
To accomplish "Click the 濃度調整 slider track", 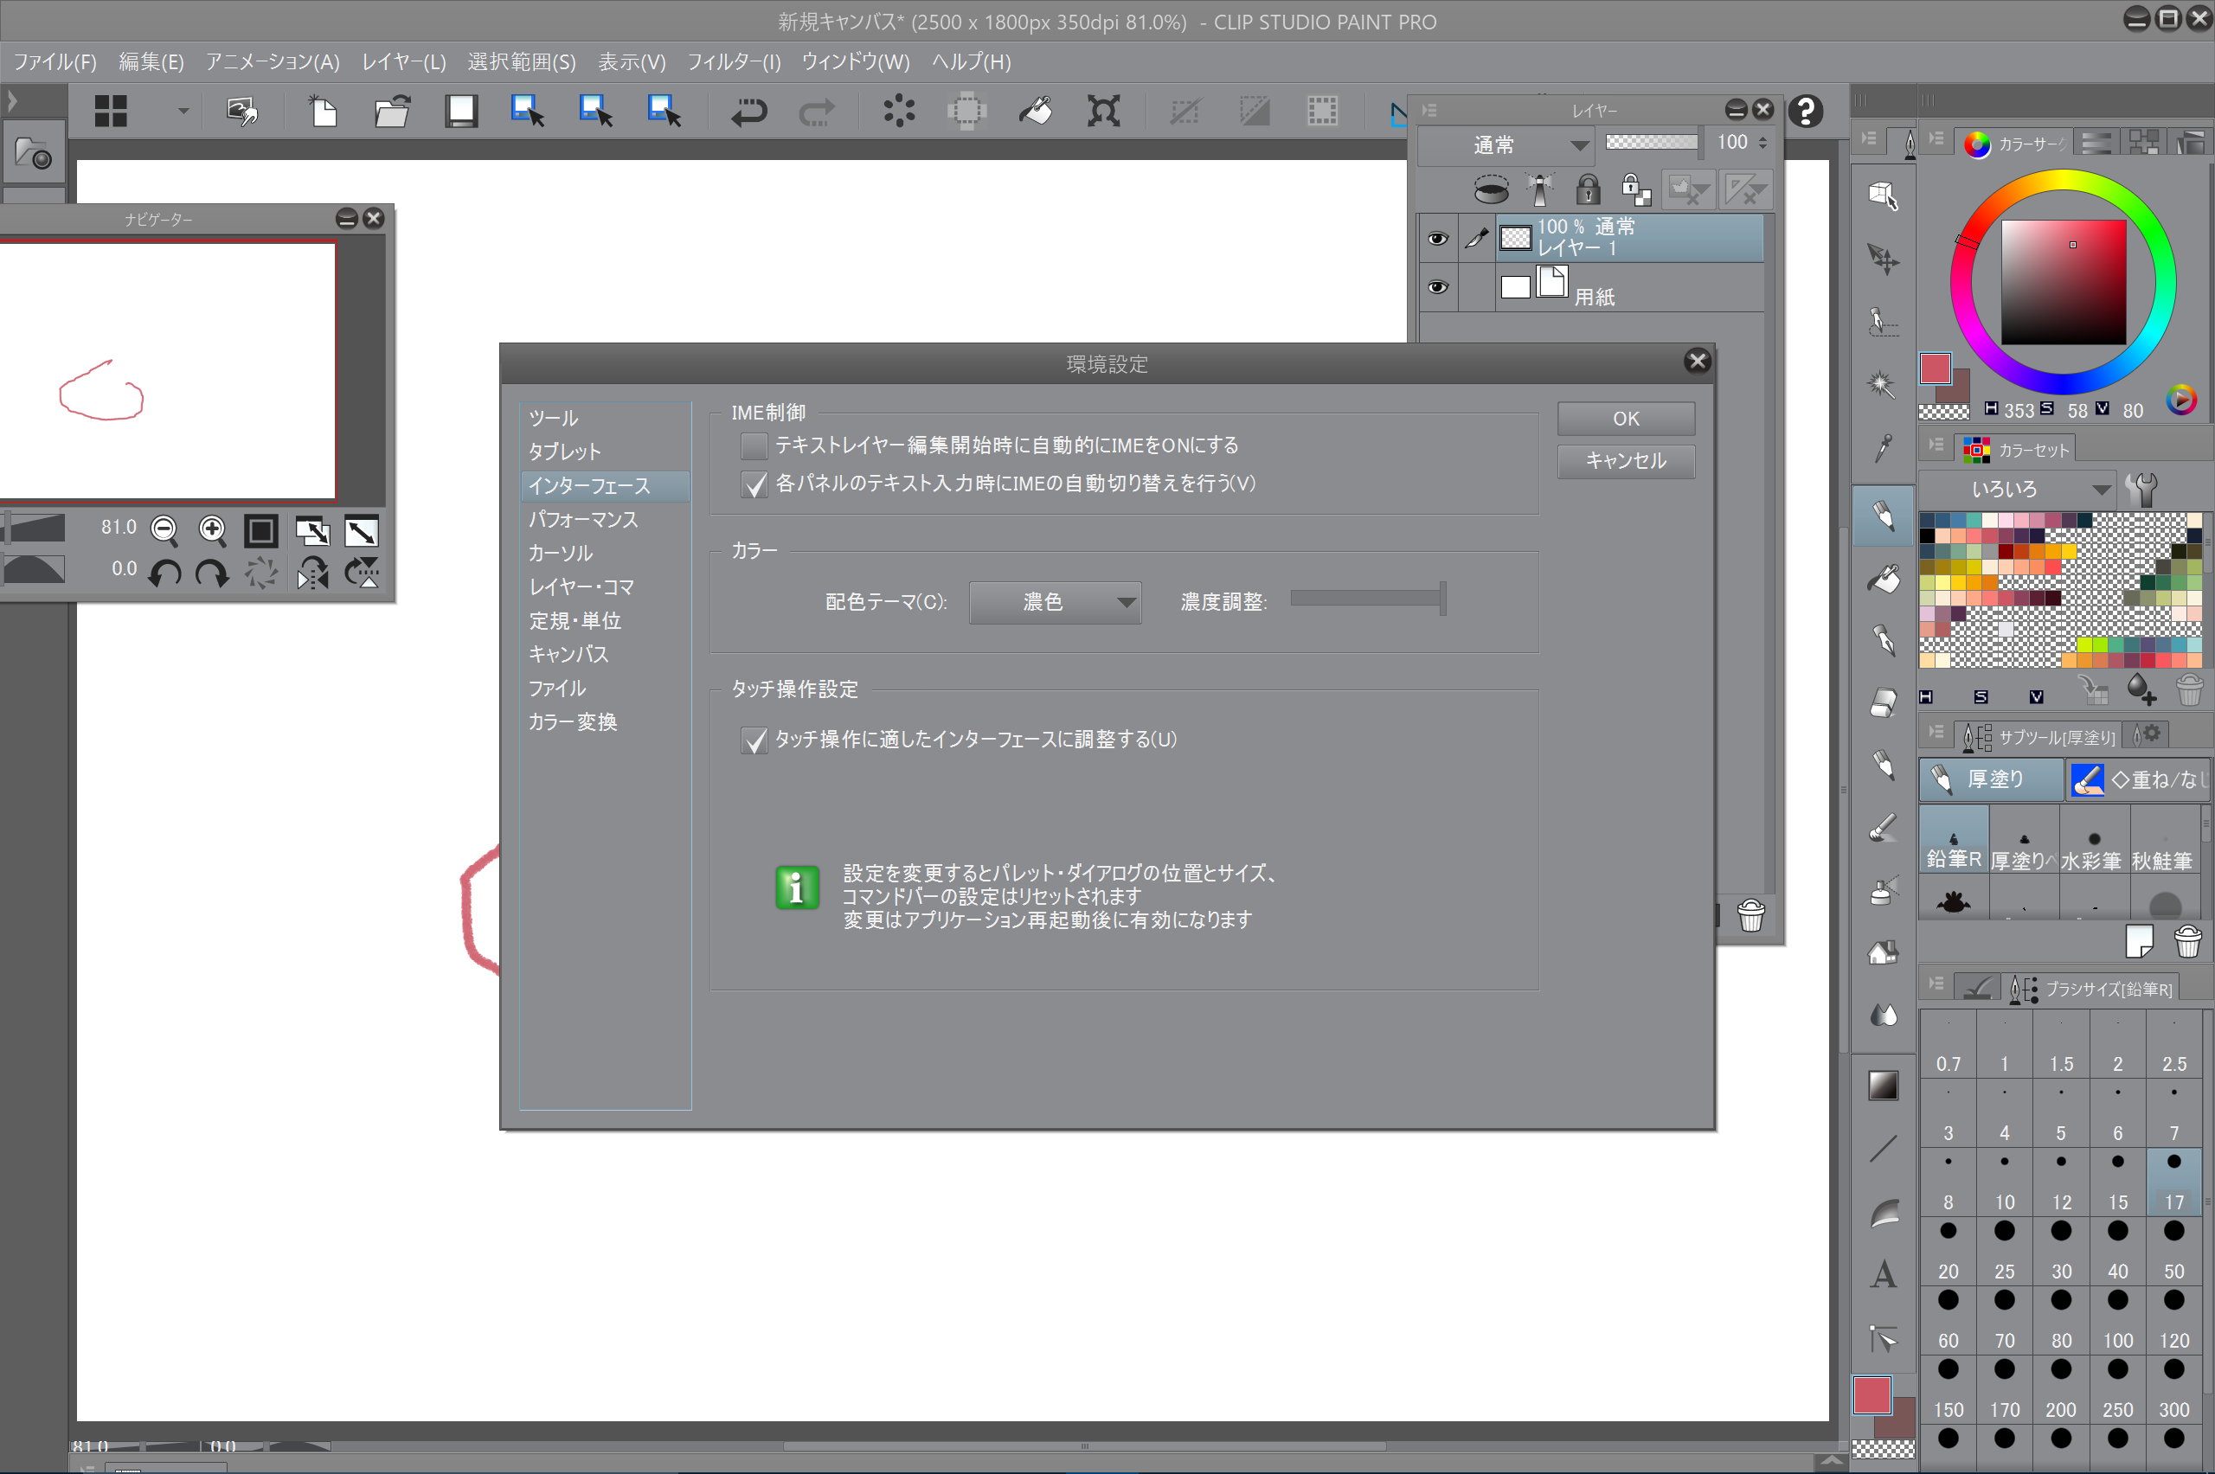I will click(1366, 598).
